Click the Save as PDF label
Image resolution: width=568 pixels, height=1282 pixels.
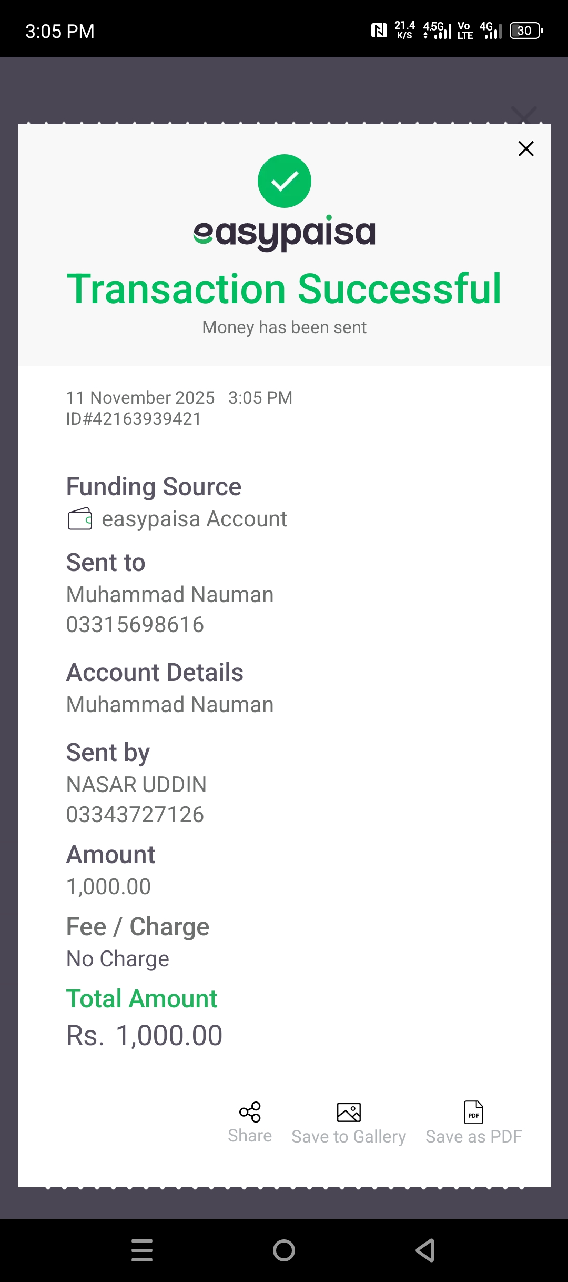[x=473, y=1137]
